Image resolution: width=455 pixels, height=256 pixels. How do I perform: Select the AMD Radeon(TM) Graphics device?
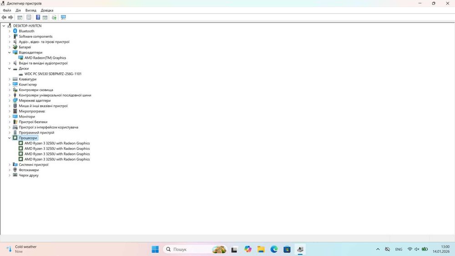click(x=45, y=58)
